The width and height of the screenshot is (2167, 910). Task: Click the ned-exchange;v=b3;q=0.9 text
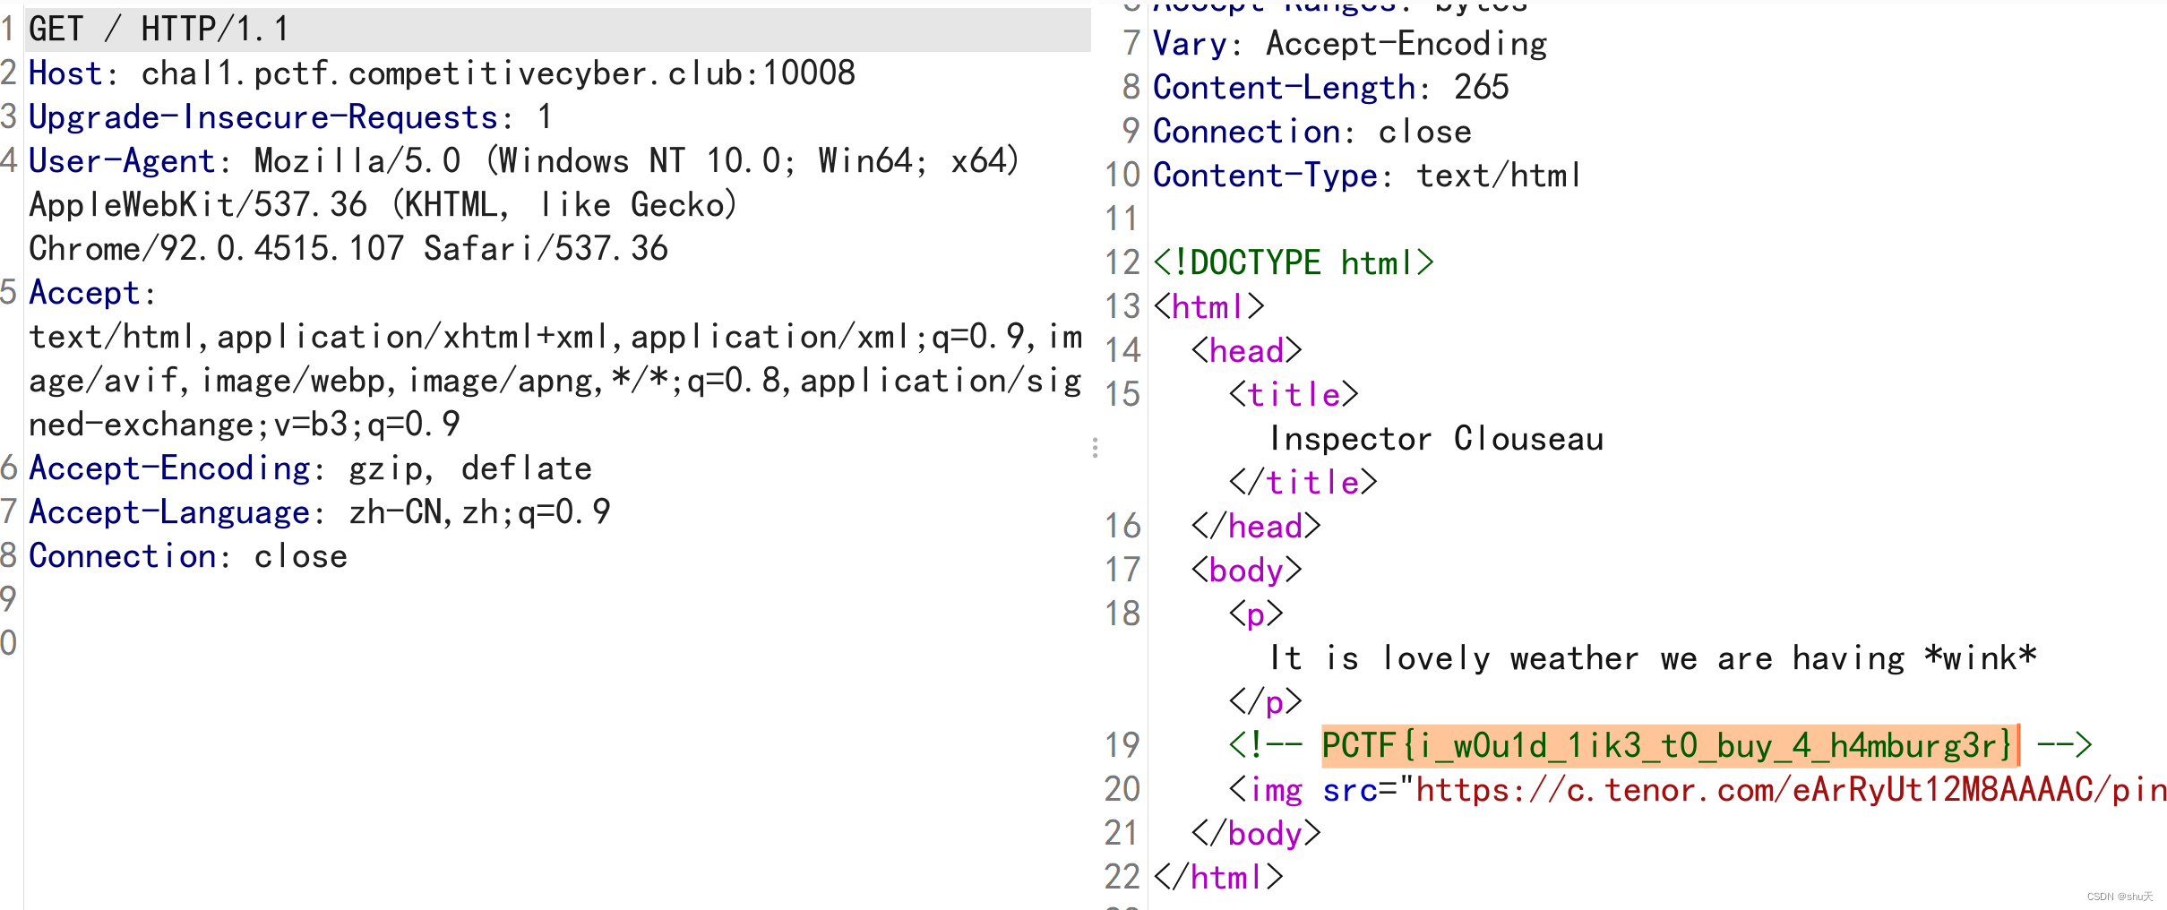click(x=245, y=425)
